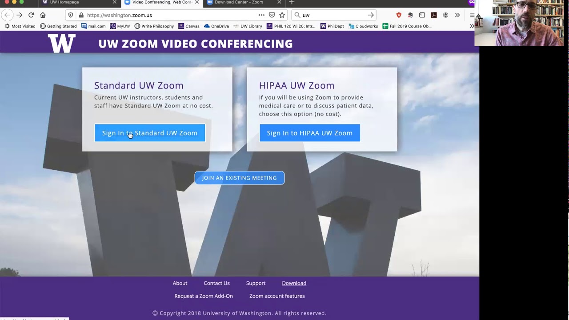The image size is (569, 320).
Task: Click the tracking protection shield icon
Action: [x=70, y=15]
